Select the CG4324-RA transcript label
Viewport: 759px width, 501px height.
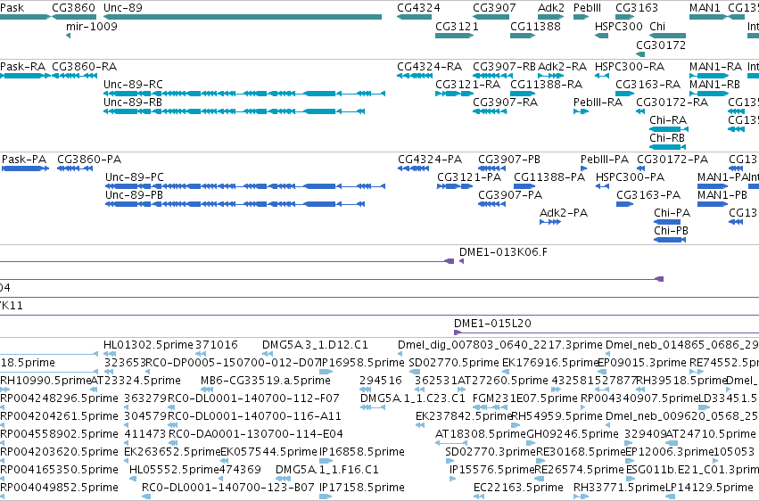429,67
